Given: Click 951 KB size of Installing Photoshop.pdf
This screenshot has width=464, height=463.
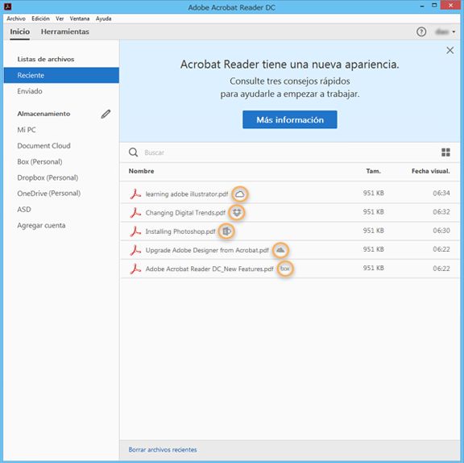Looking at the screenshot, I should [x=373, y=231].
